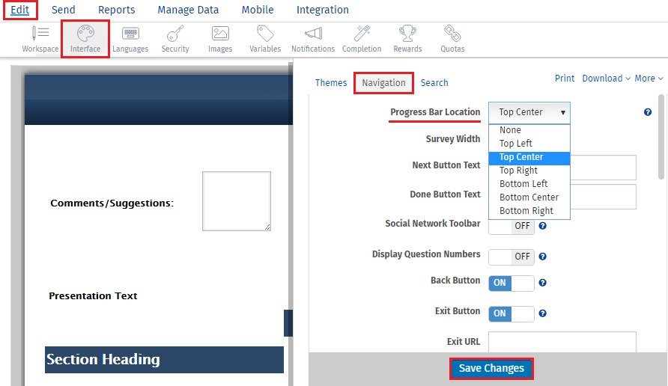Open the Mobile menu
Image resolution: width=668 pixels, height=386 pixels.
click(x=258, y=10)
